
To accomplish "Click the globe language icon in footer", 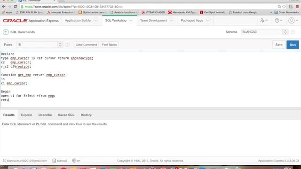I will (74, 161).
